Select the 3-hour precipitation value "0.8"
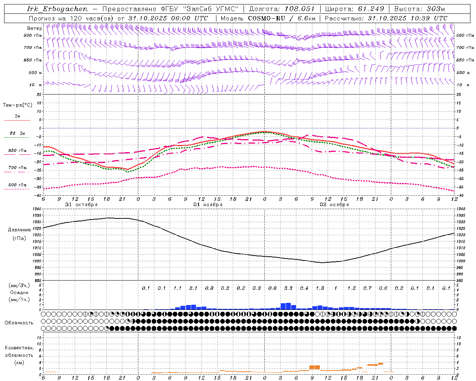Screen dimensions: 476x381 [x=209, y=288]
